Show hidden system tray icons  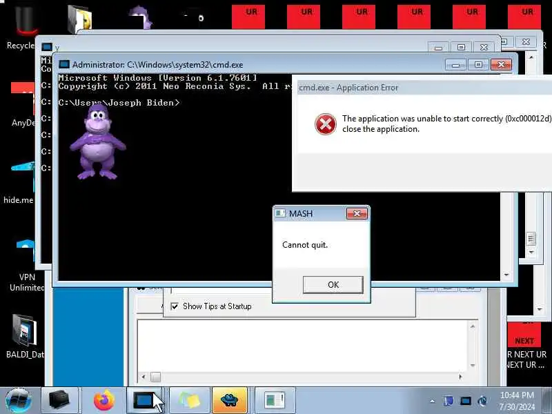tap(433, 401)
